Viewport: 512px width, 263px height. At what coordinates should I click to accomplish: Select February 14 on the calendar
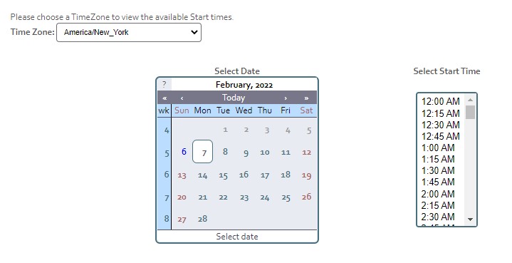click(x=202, y=175)
